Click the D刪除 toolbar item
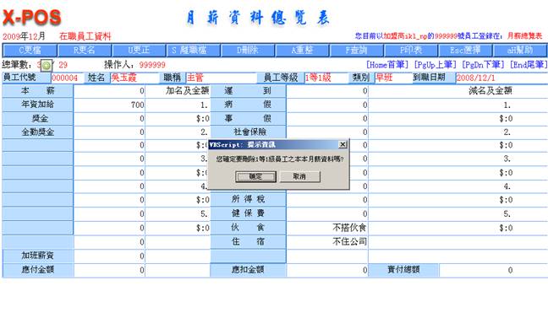 (x=248, y=51)
